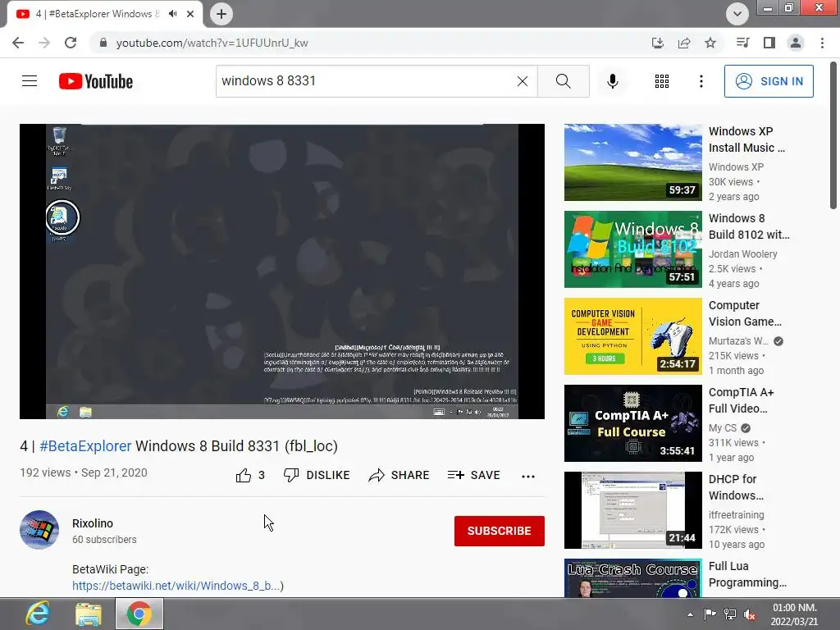Click the video player area
Image resolution: width=840 pixels, height=630 pixels.
point(282,271)
